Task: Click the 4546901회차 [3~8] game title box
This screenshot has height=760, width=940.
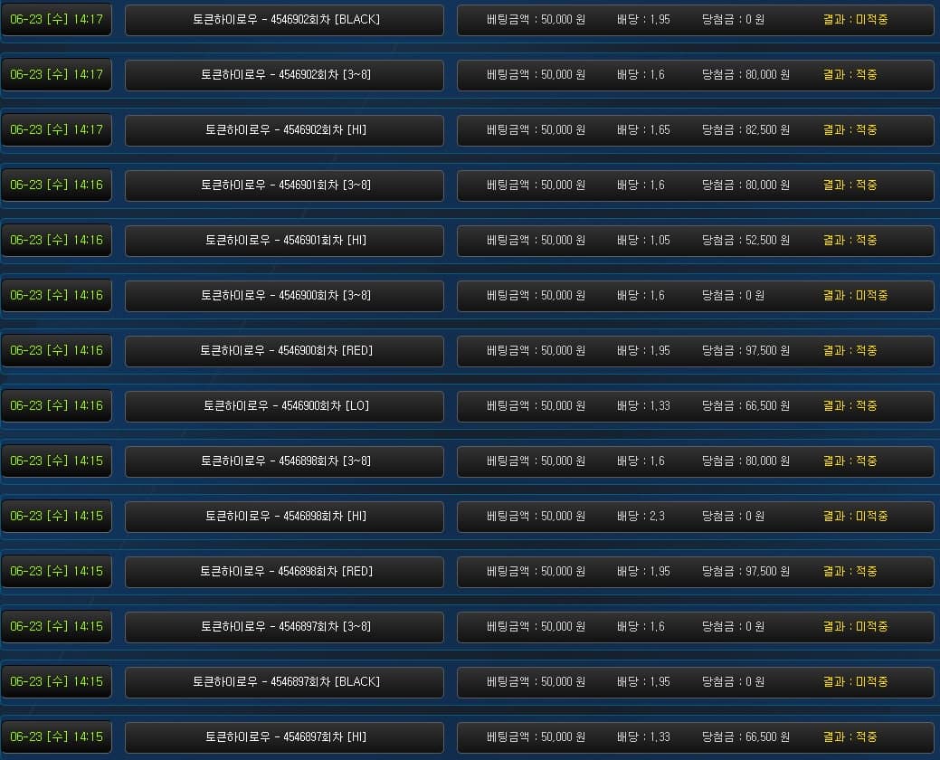Action: pyautogui.click(x=284, y=185)
